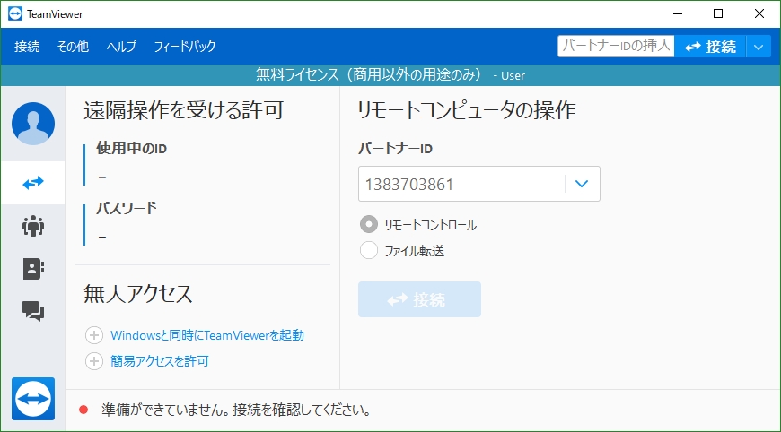Click the 遠隔操作を受ける許可 heading
This screenshot has width=781, height=432.
[x=184, y=110]
